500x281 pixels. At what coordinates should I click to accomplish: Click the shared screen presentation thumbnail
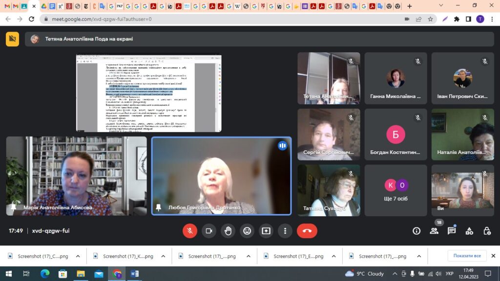click(148, 93)
